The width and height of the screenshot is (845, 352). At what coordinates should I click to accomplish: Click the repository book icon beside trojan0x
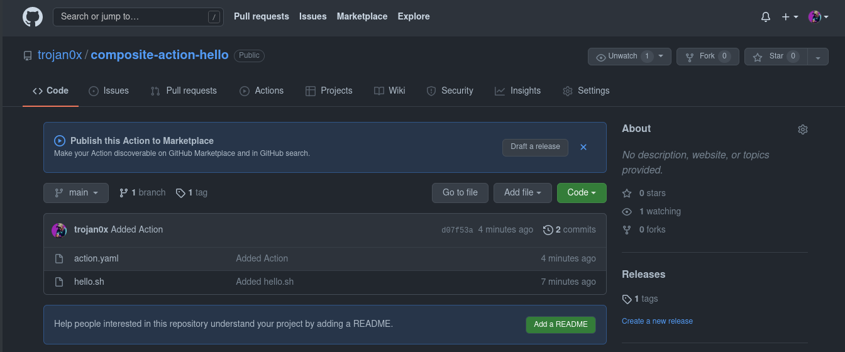tap(28, 55)
